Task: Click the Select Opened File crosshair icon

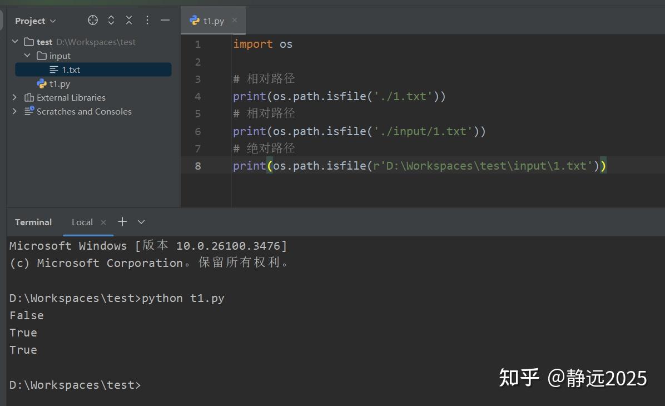Action: 92,20
